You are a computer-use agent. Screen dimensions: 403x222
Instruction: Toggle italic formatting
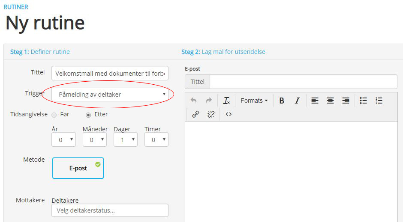297,101
